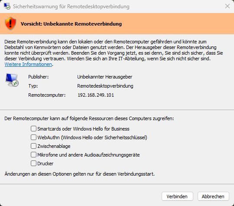This screenshot has height=206, width=234.
Task: Click the heading Vorsicht: Unbekannte Remoteverbindung
Action: 71,24
